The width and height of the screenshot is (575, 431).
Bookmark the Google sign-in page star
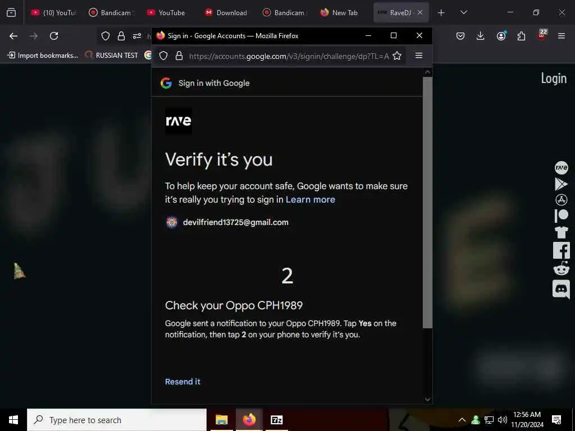coord(397,56)
